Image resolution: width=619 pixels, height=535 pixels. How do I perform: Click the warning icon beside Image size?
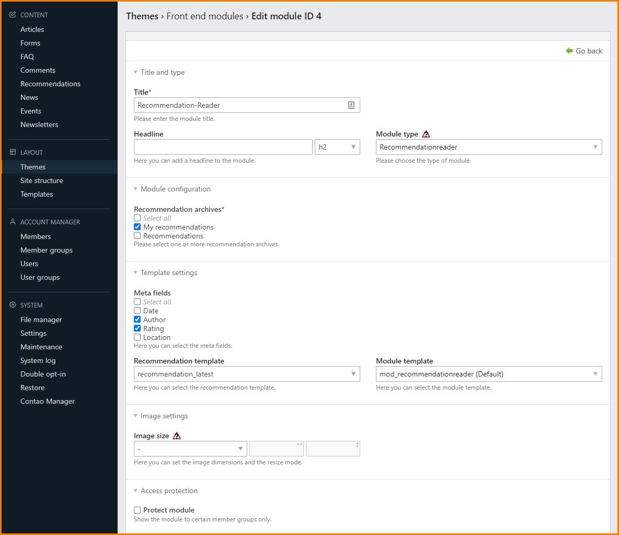(x=177, y=436)
